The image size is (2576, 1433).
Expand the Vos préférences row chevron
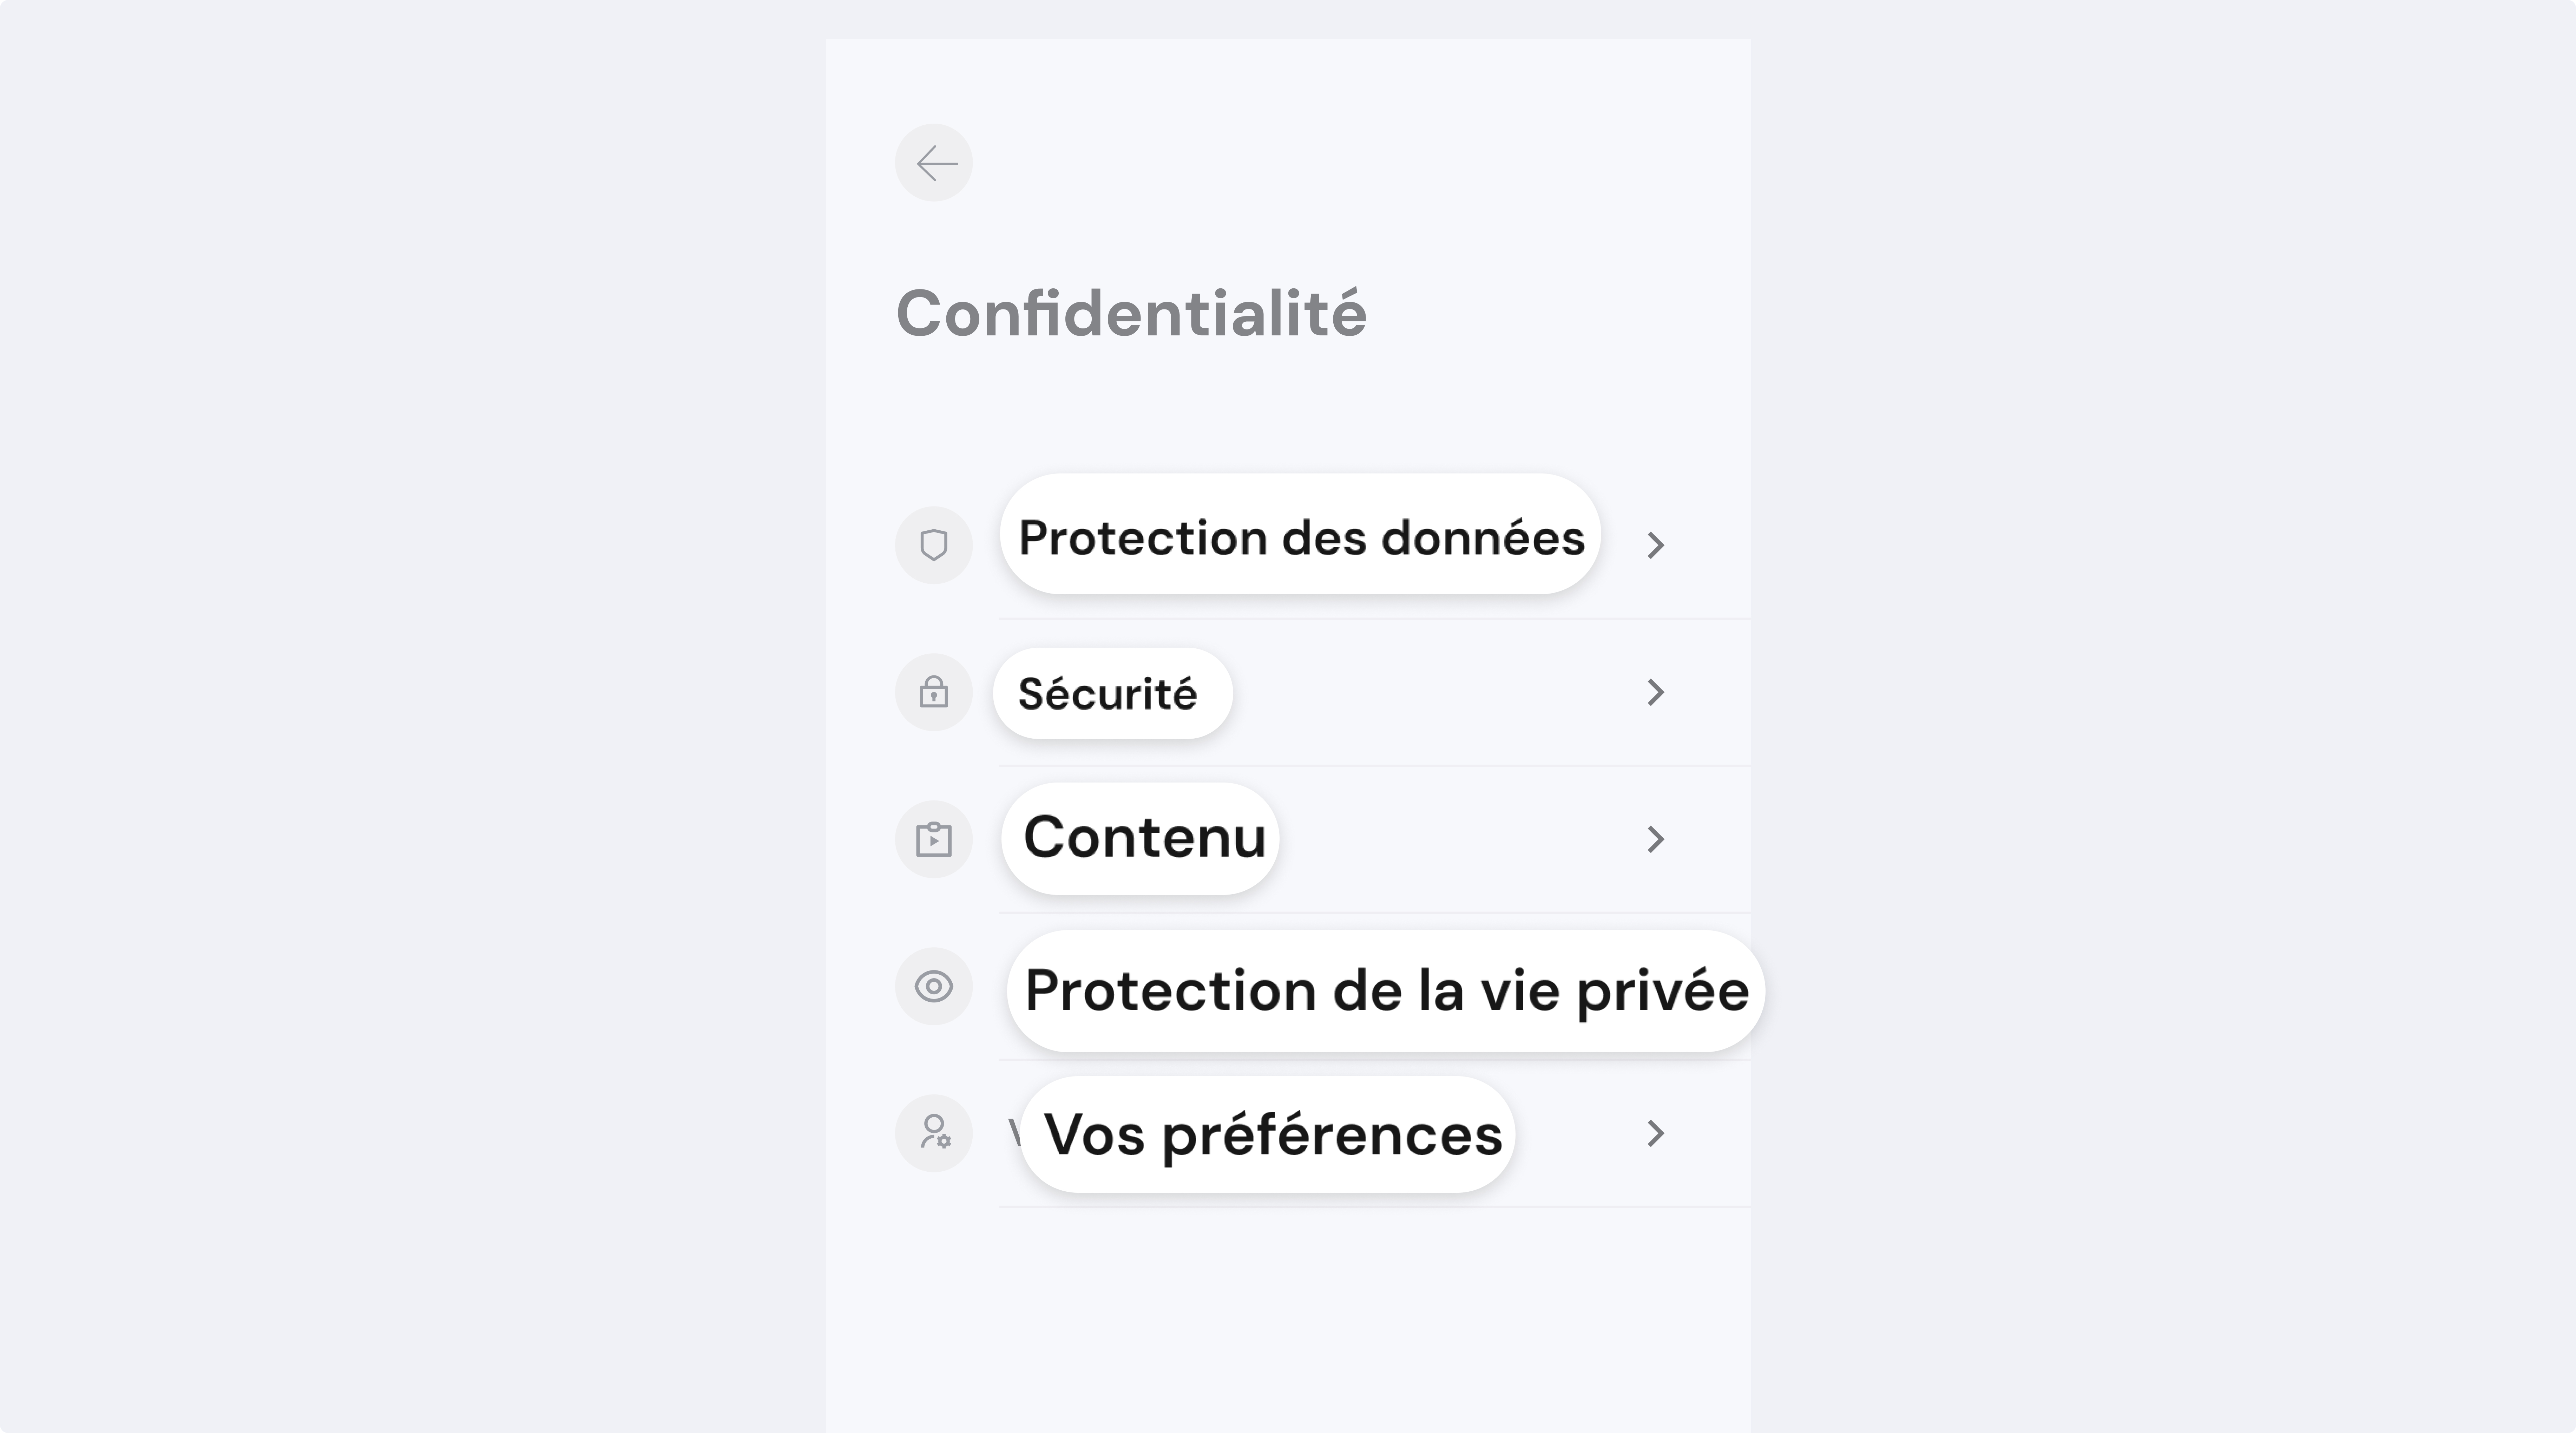[x=1655, y=1133]
